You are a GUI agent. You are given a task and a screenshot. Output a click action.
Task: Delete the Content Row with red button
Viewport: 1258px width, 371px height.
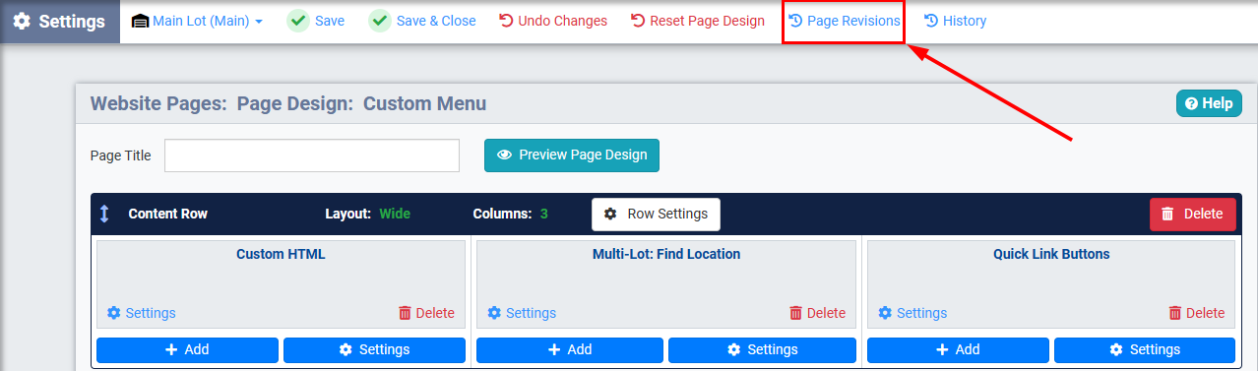pos(1193,214)
